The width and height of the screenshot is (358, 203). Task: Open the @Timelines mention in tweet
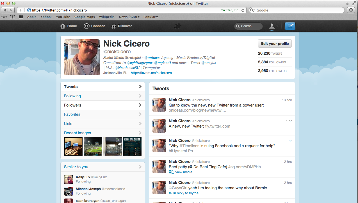coord(189,146)
